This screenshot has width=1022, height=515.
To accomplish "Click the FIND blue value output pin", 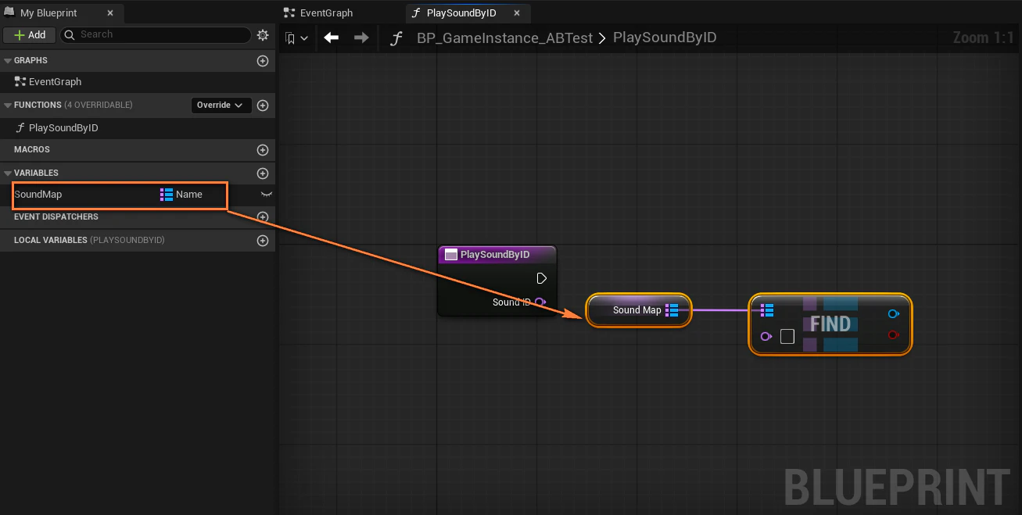I will point(894,313).
